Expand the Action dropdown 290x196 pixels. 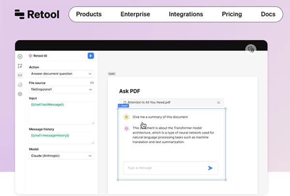click(x=61, y=74)
